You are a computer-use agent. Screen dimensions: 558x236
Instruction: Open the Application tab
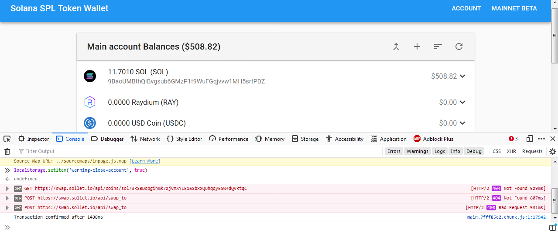coord(388,139)
